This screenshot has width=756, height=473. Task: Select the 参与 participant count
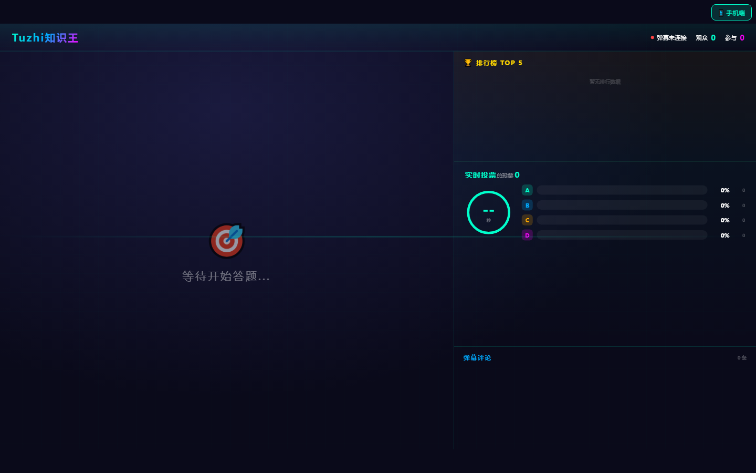point(734,38)
